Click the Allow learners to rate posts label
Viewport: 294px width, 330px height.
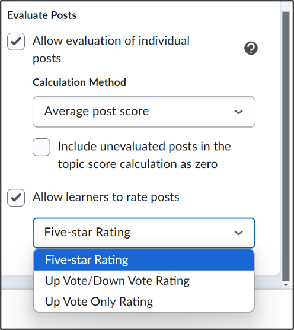[106, 198]
